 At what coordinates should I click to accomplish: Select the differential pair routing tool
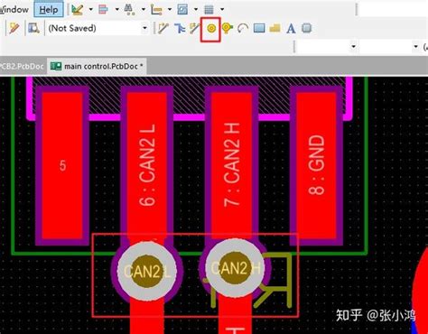point(195,28)
